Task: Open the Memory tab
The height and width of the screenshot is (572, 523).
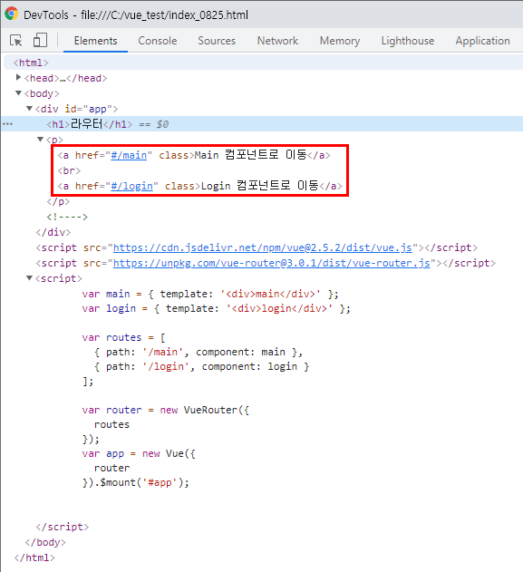Action: [340, 41]
